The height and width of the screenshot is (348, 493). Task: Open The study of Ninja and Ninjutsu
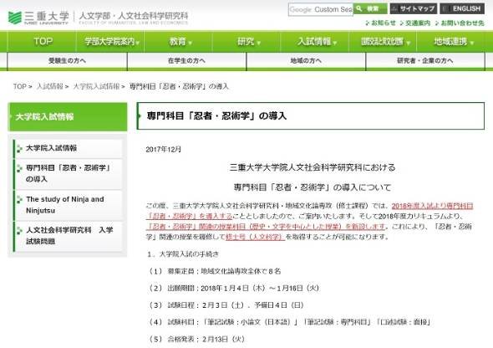68,205
